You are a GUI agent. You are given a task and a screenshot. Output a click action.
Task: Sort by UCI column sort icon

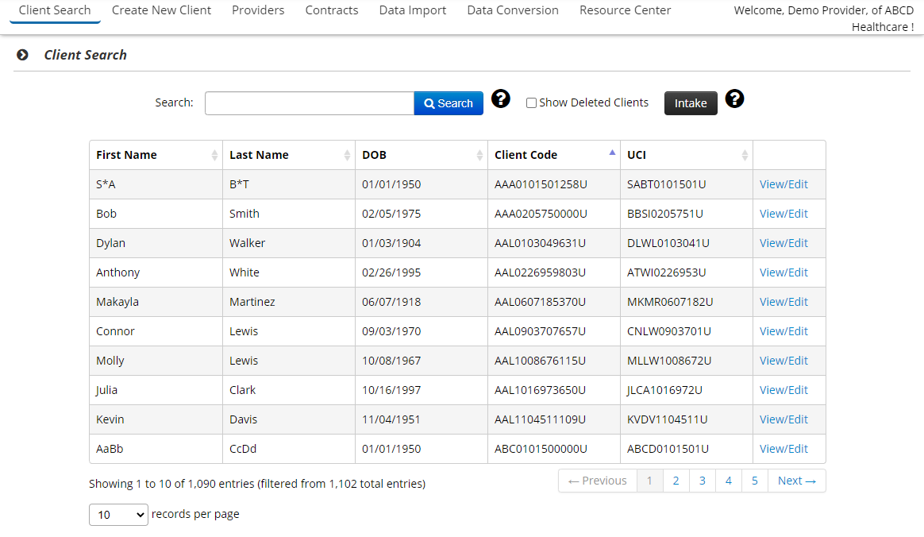click(x=745, y=156)
